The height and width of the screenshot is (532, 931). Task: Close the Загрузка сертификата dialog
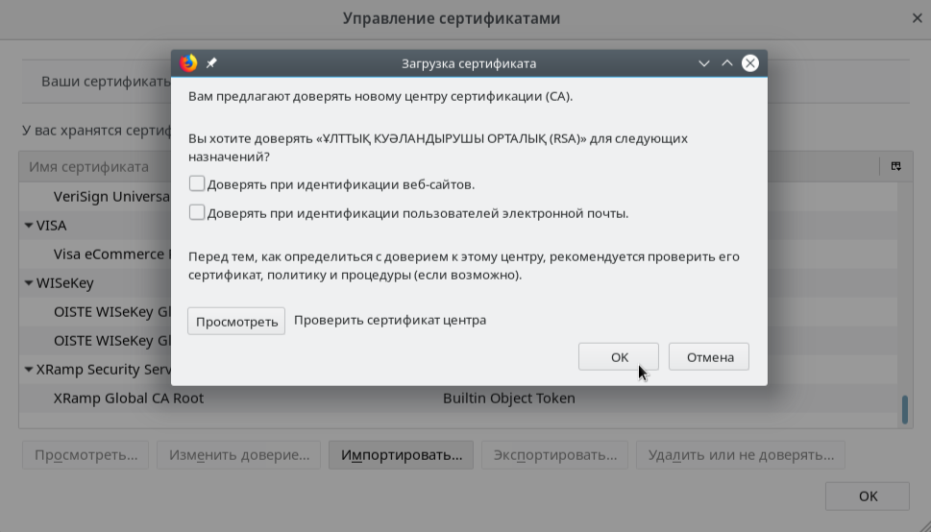pyautogui.click(x=750, y=63)
